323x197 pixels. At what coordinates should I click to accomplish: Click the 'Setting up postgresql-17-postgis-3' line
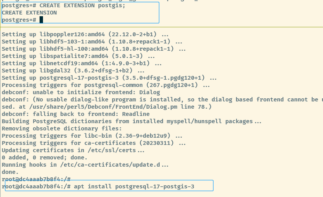coord(109,78)
